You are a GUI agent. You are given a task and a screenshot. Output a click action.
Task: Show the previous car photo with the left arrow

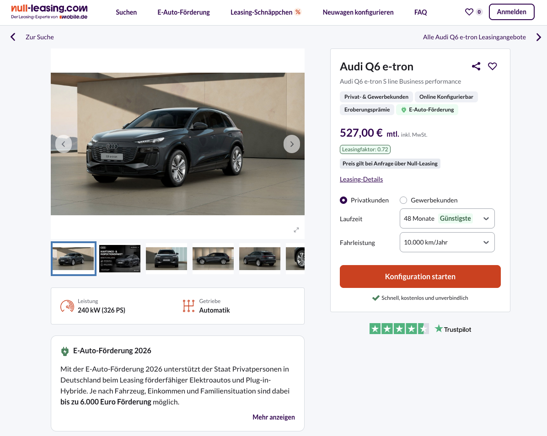click(x=64, y=144)
